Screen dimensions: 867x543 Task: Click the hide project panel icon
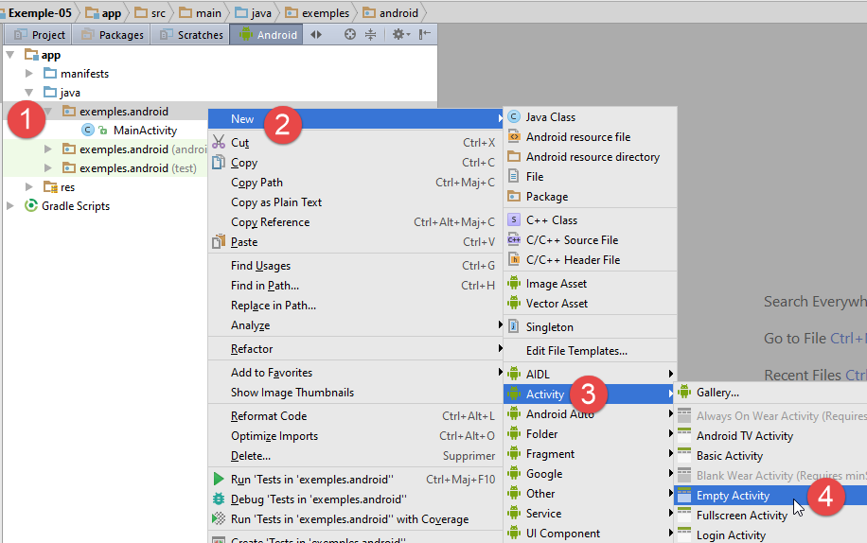coord(425,35)
